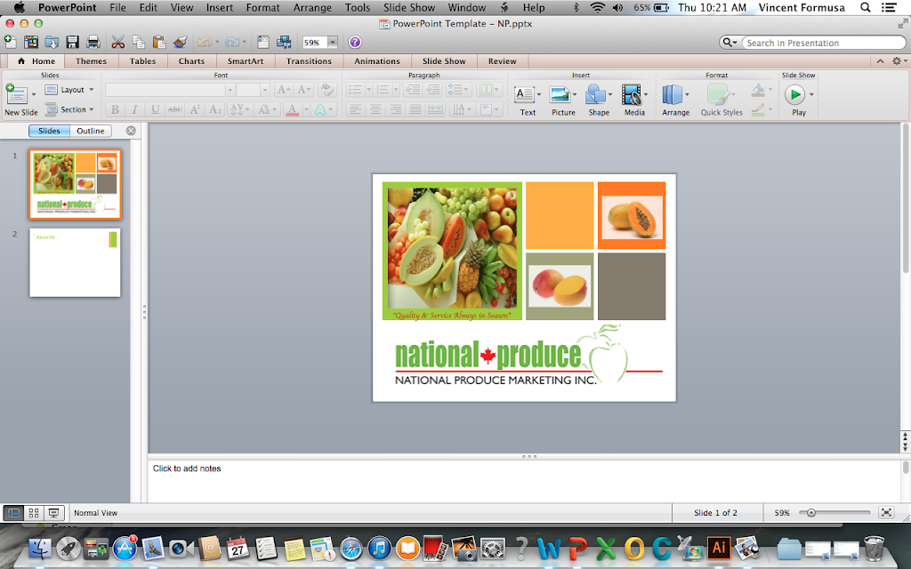Adjust the zoom slider in the status bar

811,513
